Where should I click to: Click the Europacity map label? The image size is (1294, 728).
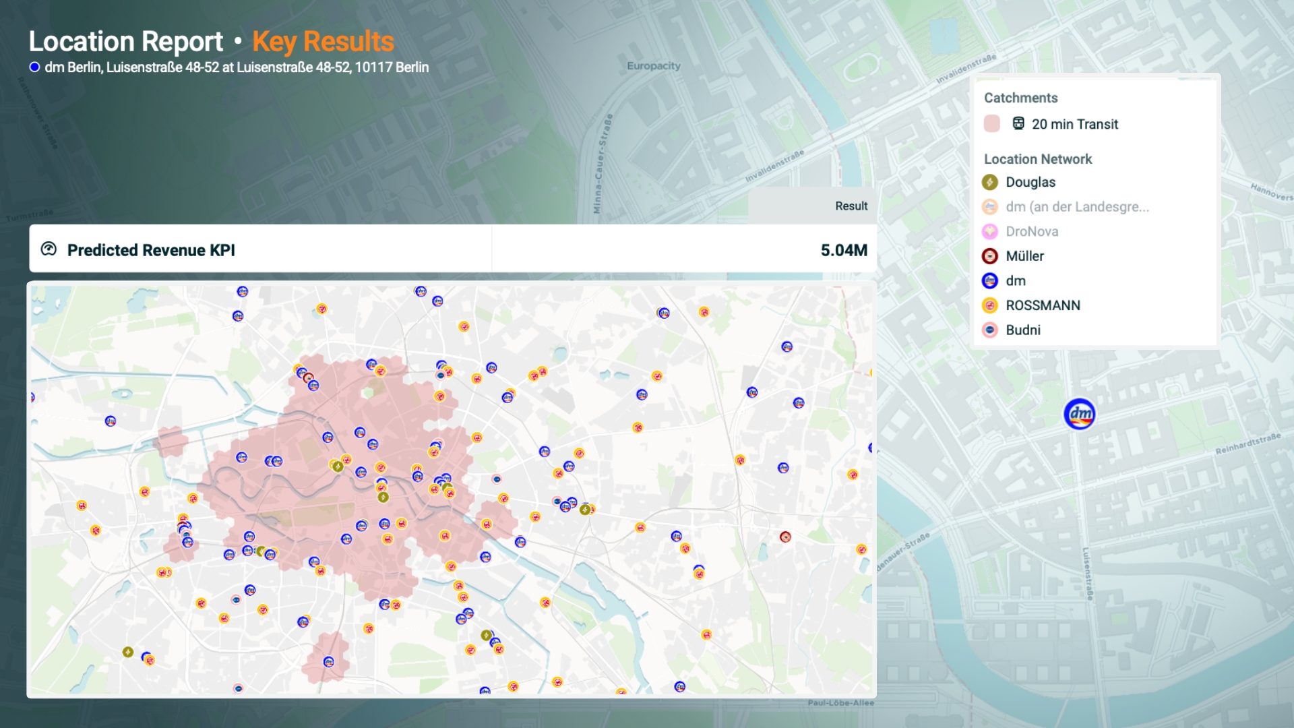pos(654,66)
